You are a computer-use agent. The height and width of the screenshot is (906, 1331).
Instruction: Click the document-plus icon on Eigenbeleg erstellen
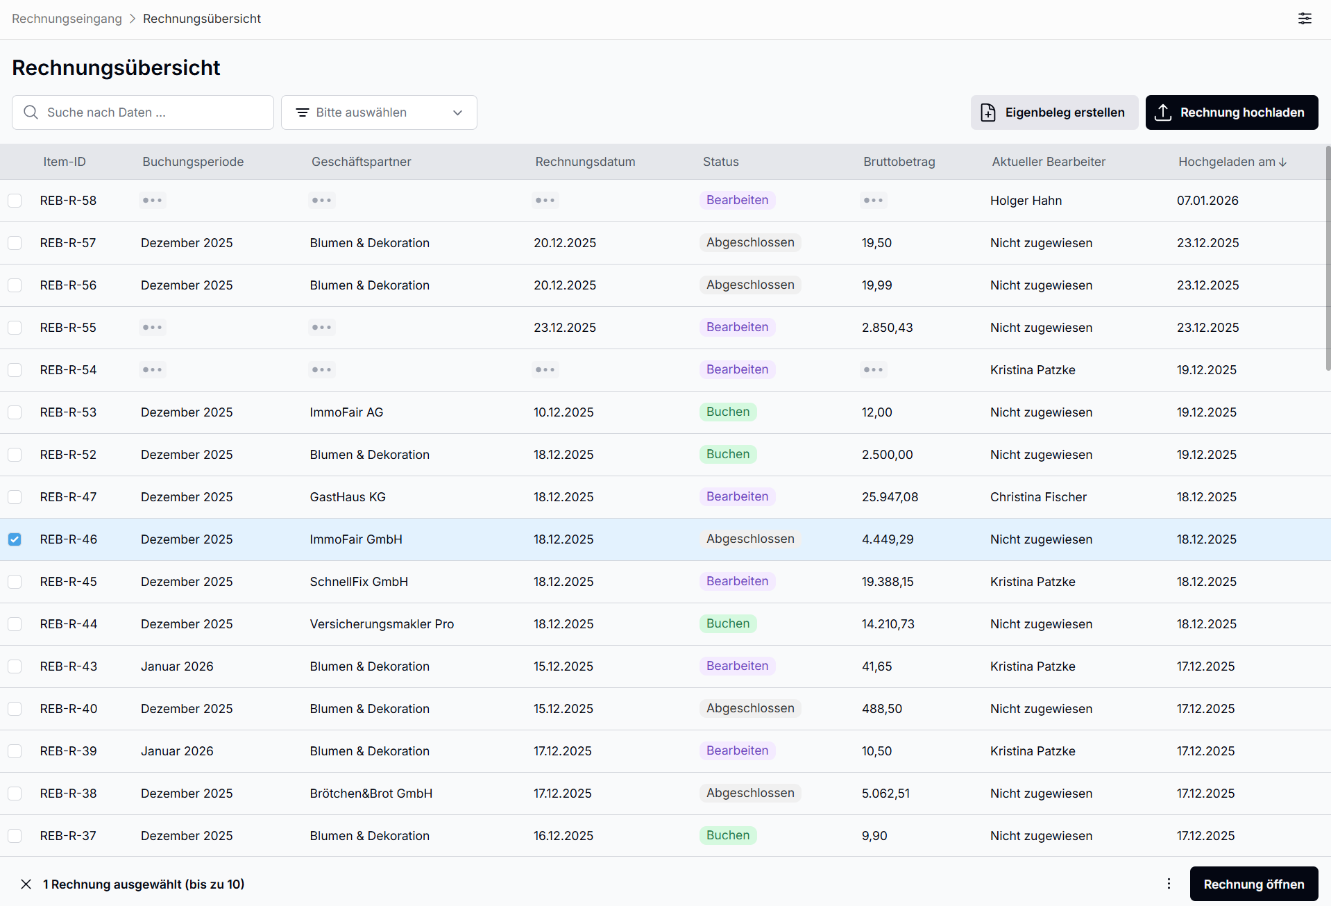point(988,112)
